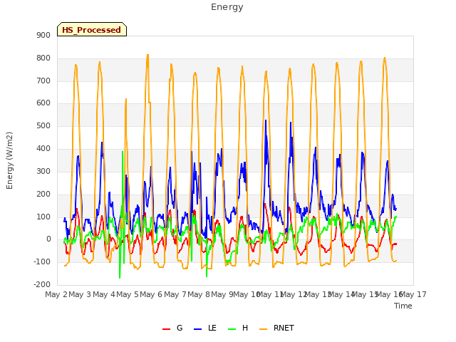The width and height of the screenshot is (456, 342).
Task: Click the green H spike near May 5
Action: click(123, 152)
